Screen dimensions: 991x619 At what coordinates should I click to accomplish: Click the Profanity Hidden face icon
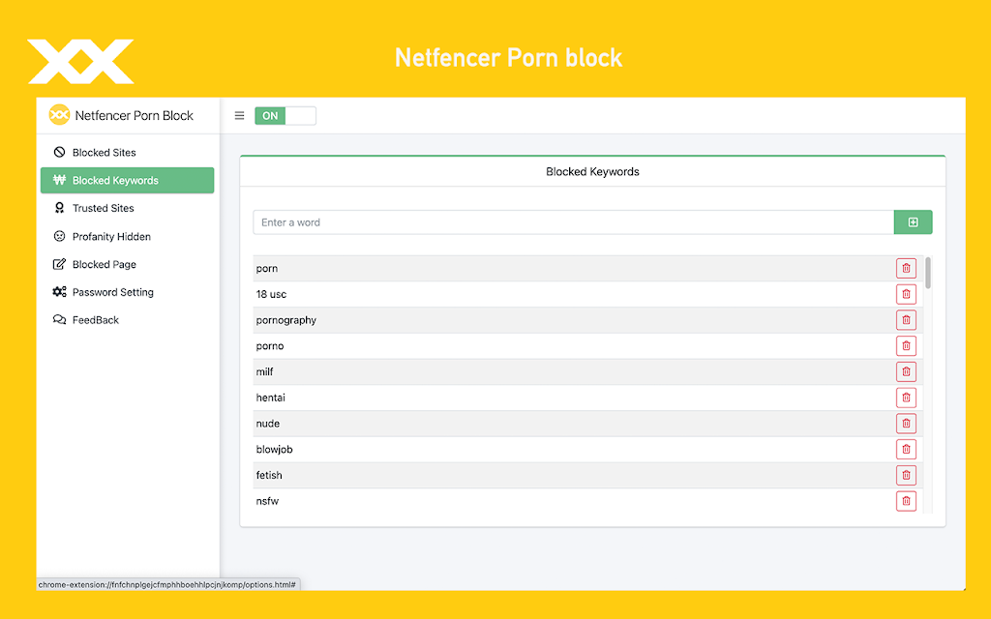point(59,236)
